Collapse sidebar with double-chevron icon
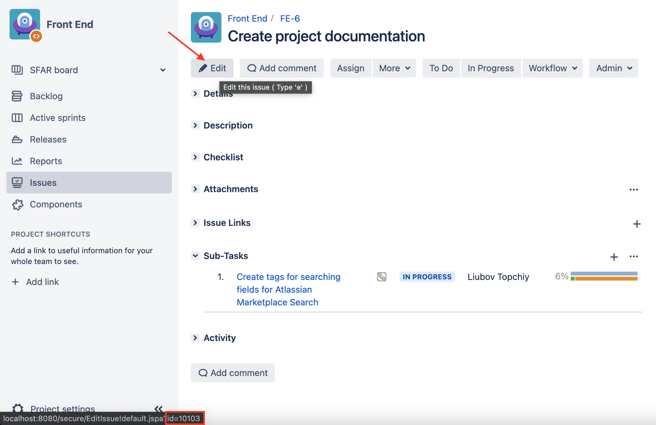Screen dimensions: 656x425 [158, 408]
